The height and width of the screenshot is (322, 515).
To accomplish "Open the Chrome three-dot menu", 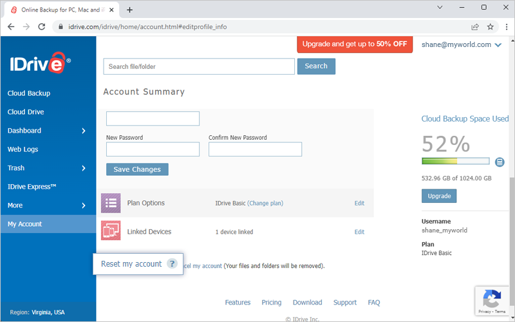I will [x=507, y=26].
